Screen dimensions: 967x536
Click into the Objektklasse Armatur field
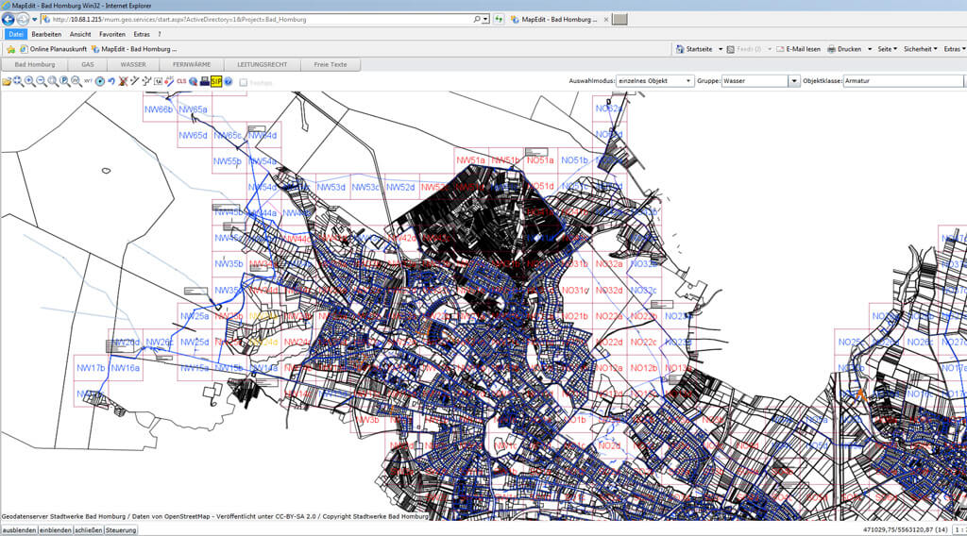pos(902,81)
